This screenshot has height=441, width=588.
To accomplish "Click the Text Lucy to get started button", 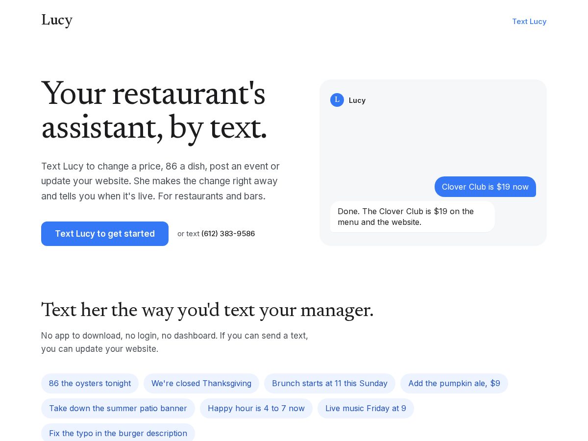I will (105, 234).
